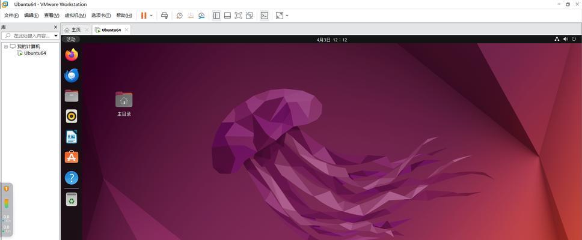582x240 pixels.
Task: Open the power options dropdown arrow beside pause
Action: point(151,16)
